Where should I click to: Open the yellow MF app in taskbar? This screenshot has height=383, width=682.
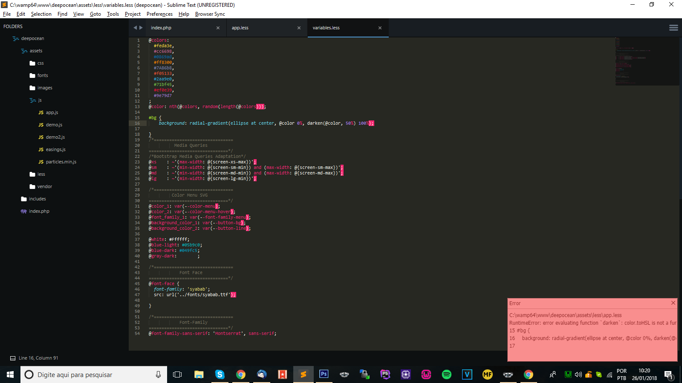tap(488, 374)
